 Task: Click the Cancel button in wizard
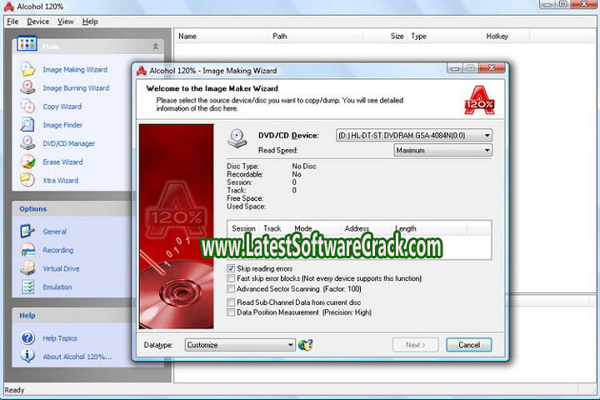pyautogui.click(x=468, y=345)
